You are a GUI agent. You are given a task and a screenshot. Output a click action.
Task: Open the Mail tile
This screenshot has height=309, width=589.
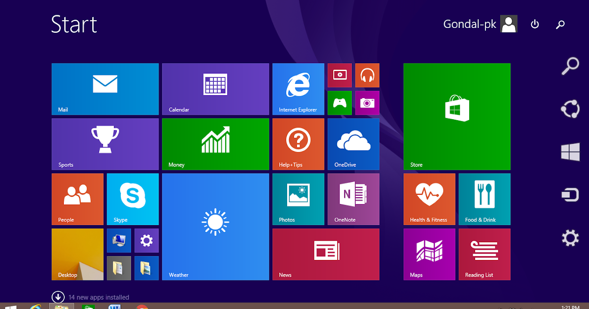pyautogui.click(x=105, y=89)
